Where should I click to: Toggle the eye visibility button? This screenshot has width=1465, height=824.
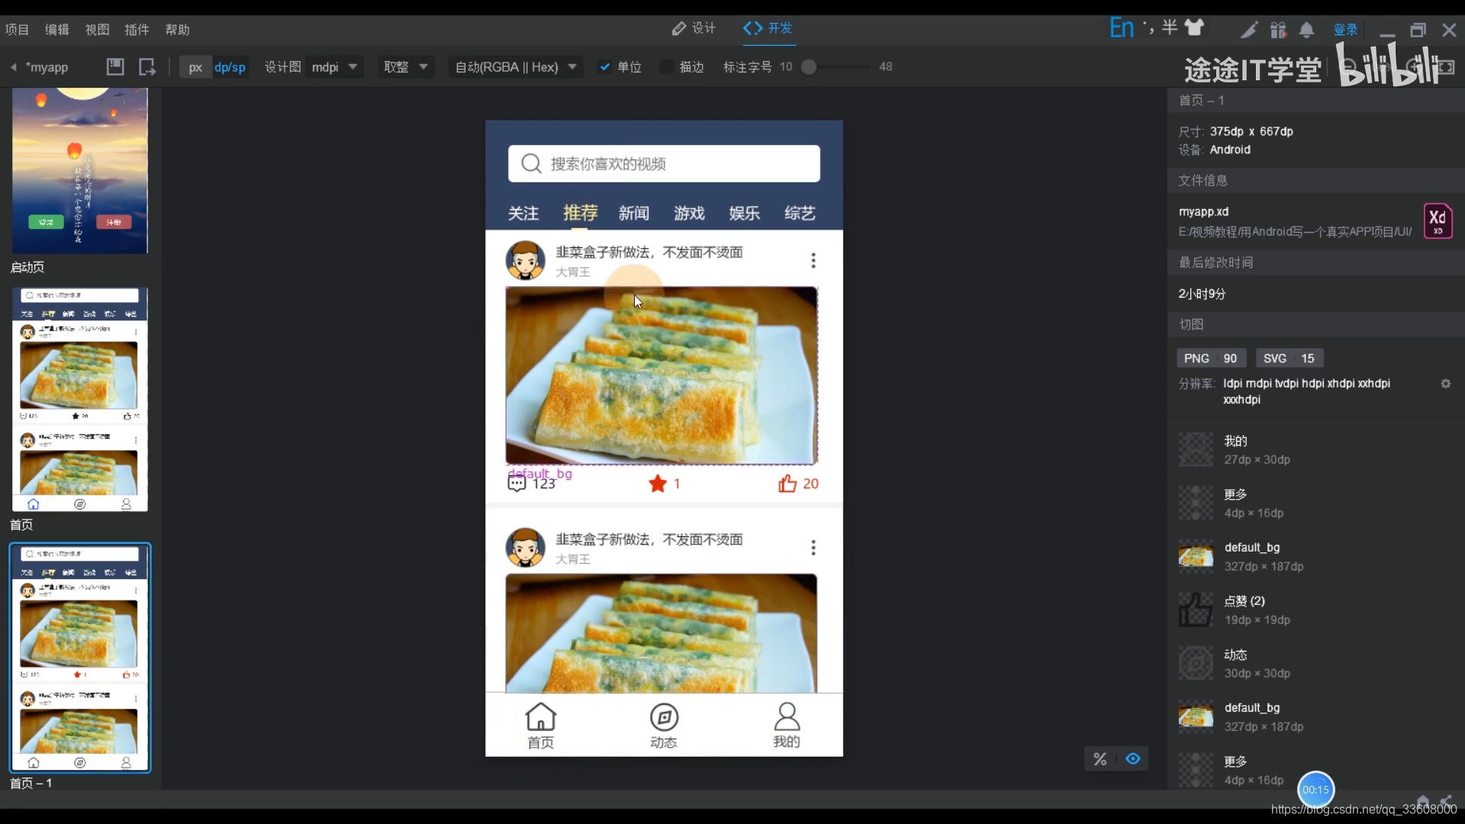(x=1133, y=759)
